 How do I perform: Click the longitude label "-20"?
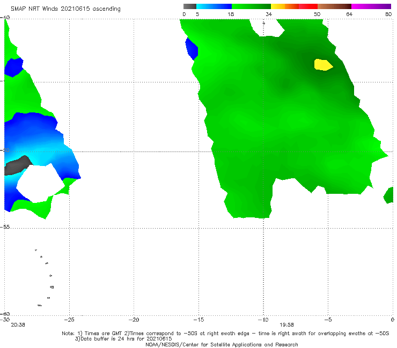(134, 320)
